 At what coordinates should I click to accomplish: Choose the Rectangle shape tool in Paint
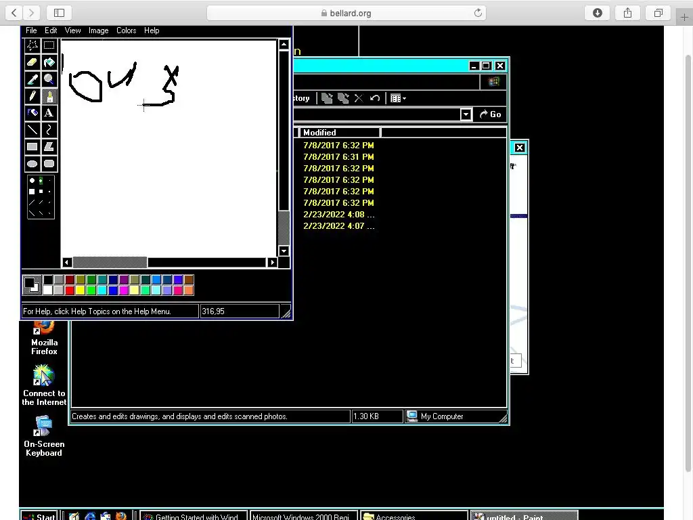(32, 147)
